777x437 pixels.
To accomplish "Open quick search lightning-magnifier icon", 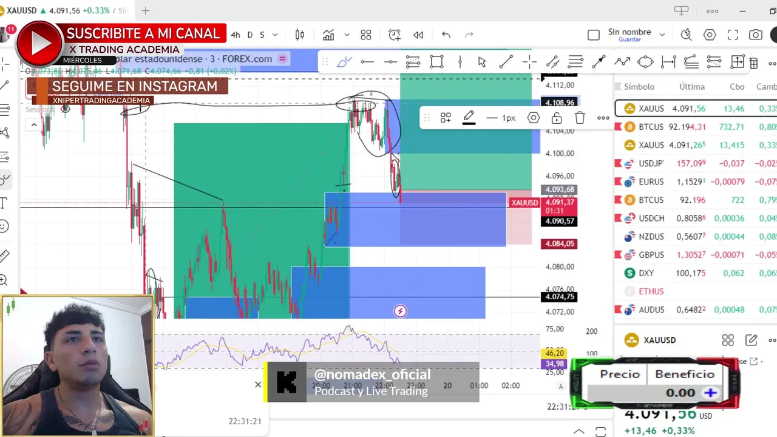I will (x=687, y=35).
